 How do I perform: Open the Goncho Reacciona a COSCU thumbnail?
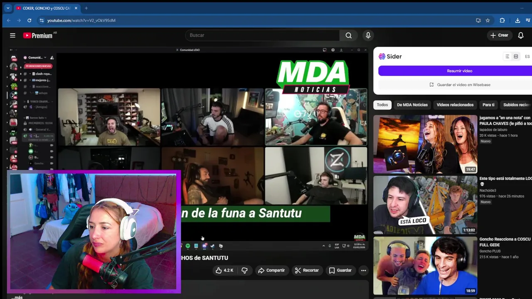tap(425, 265)
